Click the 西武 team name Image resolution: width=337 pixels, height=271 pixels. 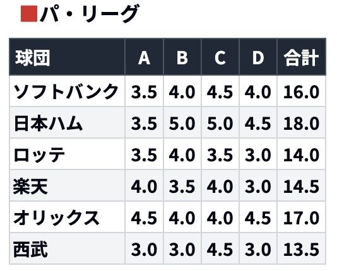point(30,250)
